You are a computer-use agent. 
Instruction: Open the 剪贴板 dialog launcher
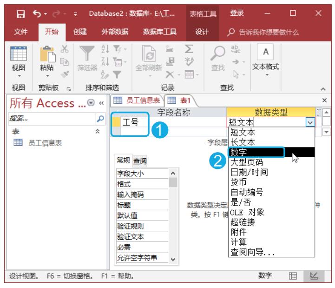pyautogui.click(x=69, y=89)
